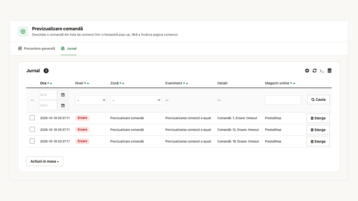Viewport: 358px width, 201px height.
Task: Sort the Zonă column ascending
Action: click(123, 83)
